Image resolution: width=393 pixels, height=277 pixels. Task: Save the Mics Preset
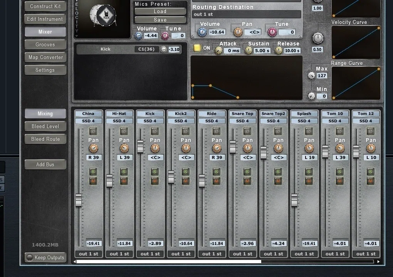tap(160, 20)
